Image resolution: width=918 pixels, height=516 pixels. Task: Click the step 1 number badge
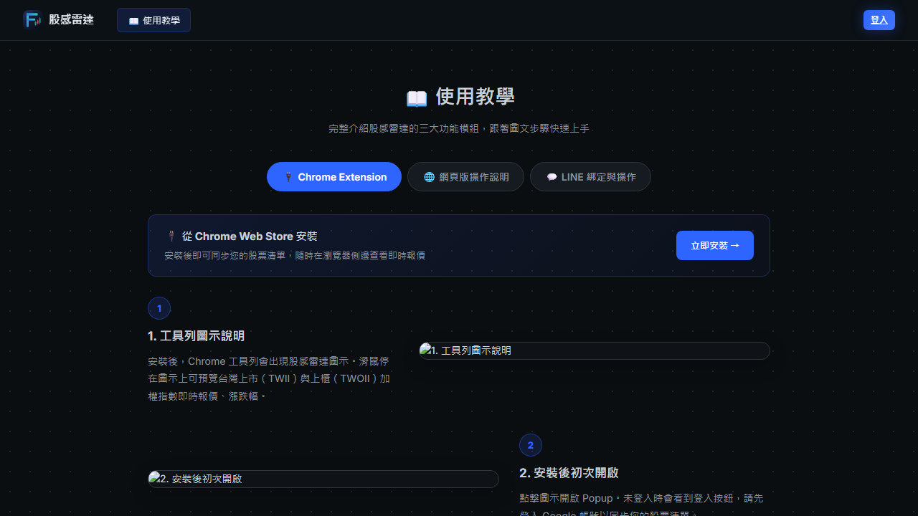tap(159, 308)
